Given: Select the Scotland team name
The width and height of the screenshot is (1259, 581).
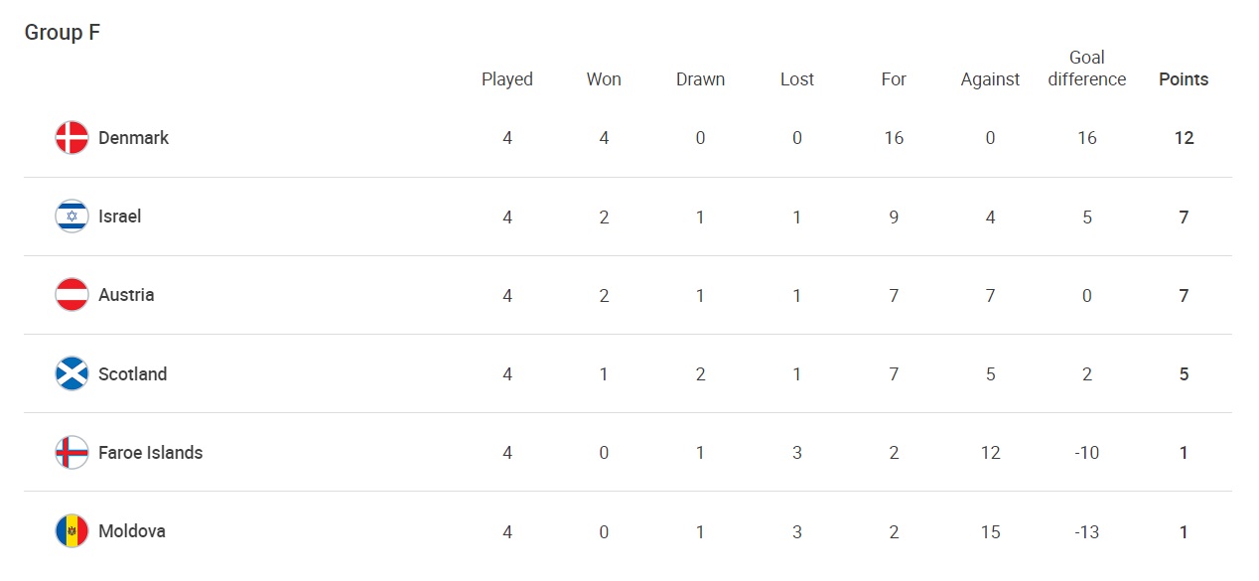Looking at the screenshot, I should tap(132, 374).
